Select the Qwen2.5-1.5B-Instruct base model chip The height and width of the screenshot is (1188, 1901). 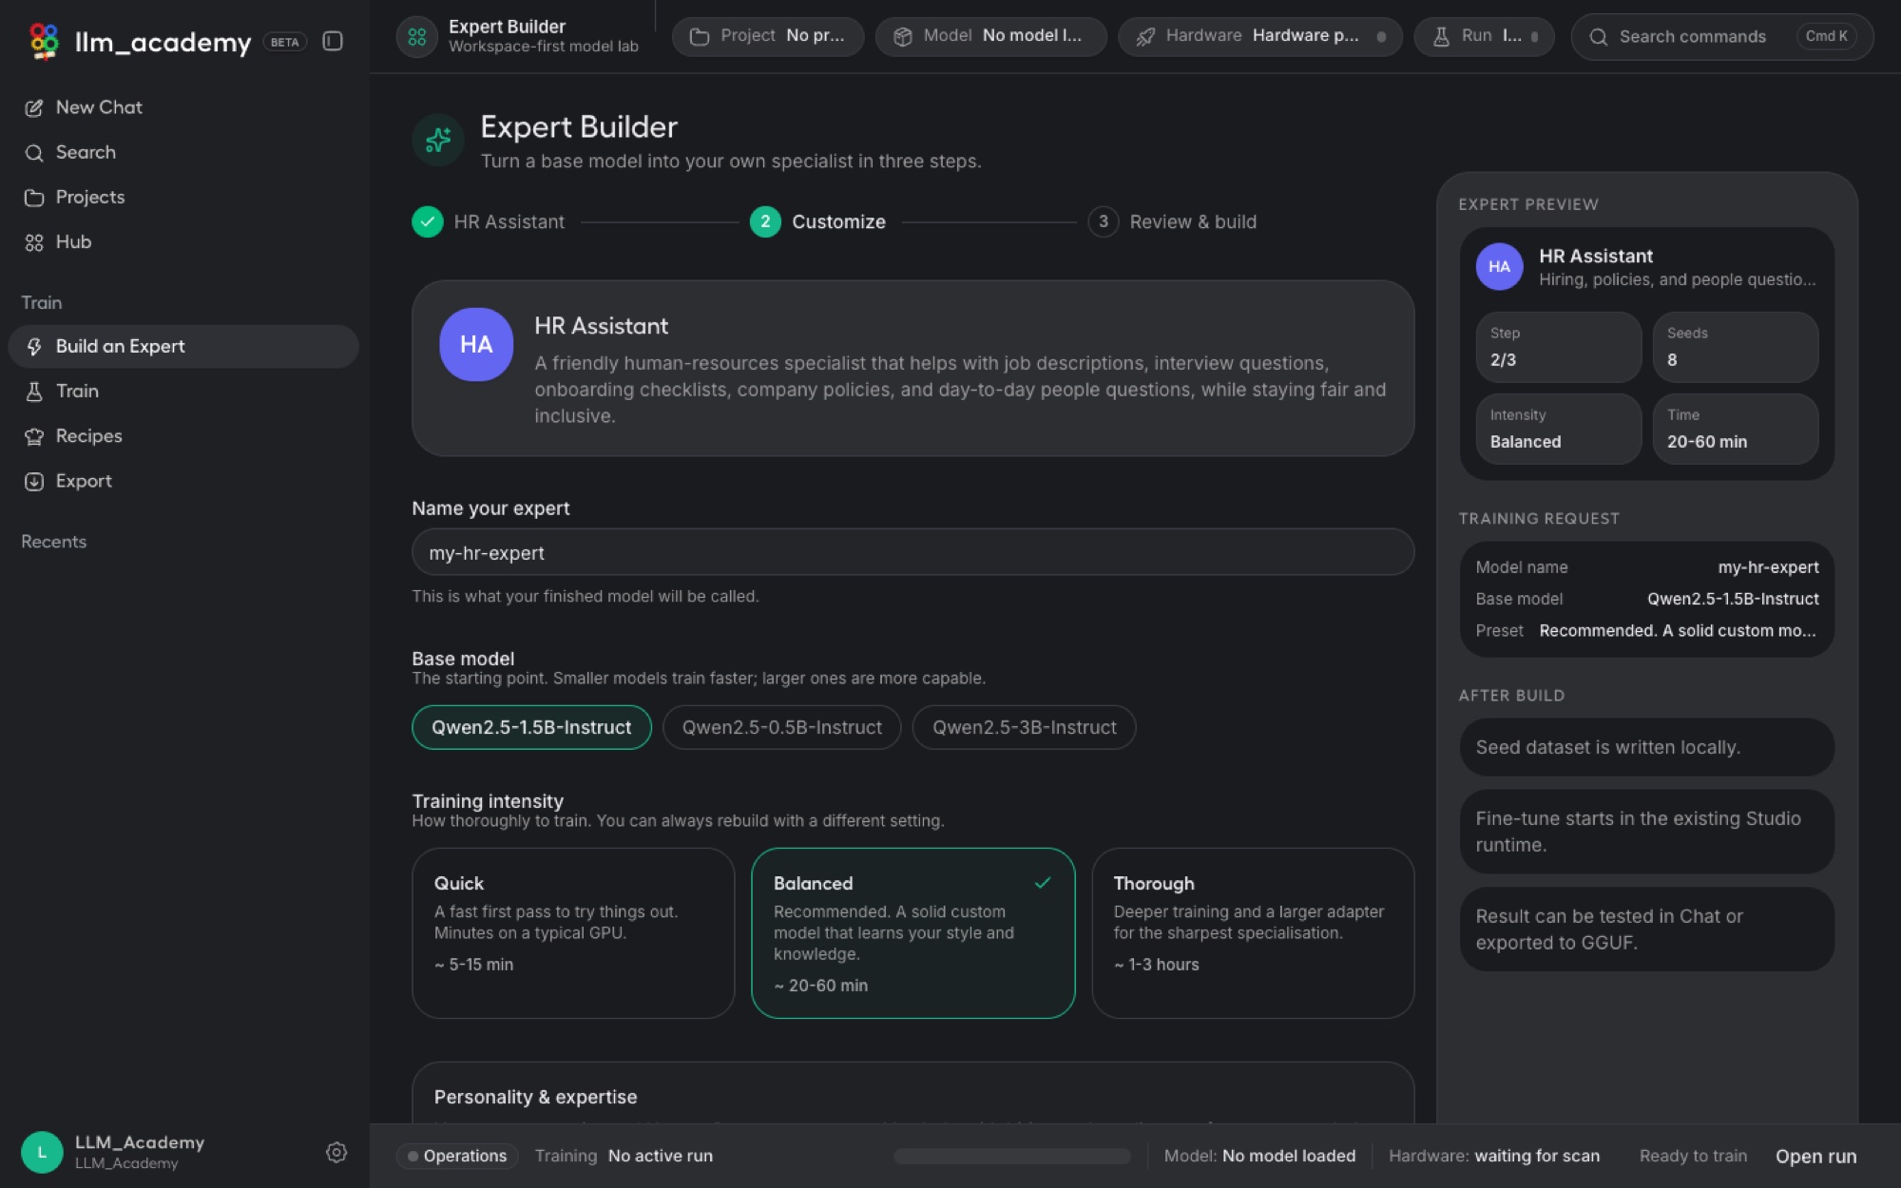tap(531, 727)
